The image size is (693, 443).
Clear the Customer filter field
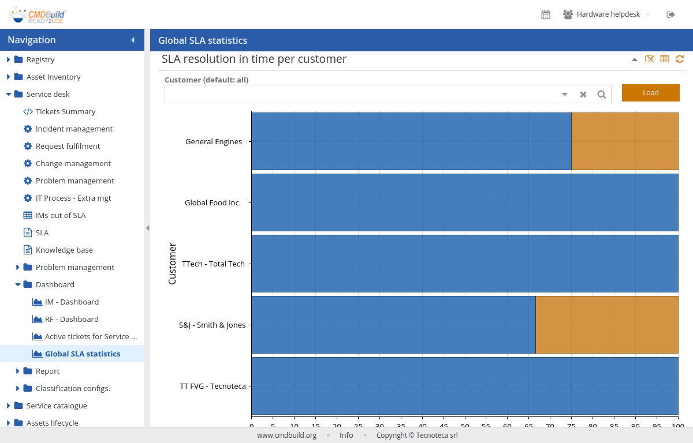[x=583, y=95]
